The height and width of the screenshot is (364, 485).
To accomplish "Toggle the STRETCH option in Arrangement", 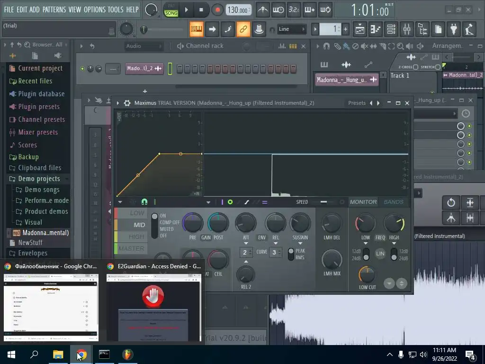I will pos(437,67).
